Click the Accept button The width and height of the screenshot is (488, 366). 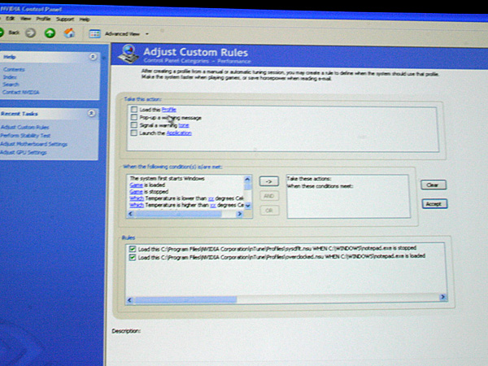pyautogui.click(x=434, y=203)
